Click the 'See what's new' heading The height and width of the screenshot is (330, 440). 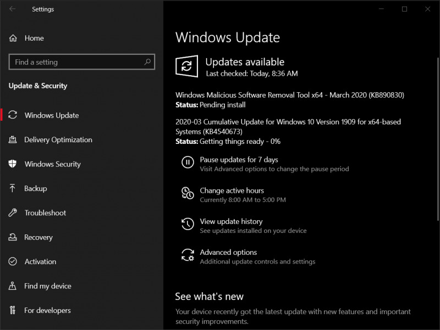click(210, 297)
